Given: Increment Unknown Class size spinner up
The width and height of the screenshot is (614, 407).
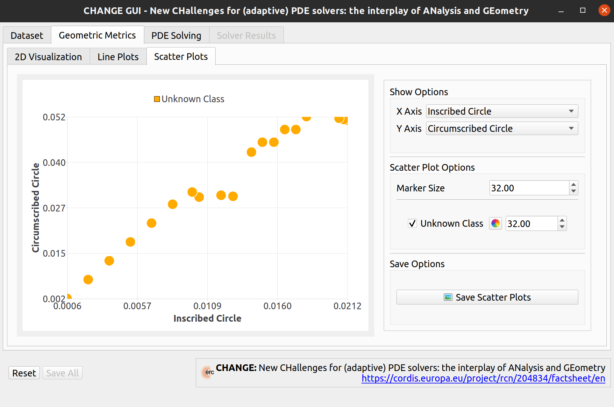Looking at the screenshot, I should click(x=562, y=220).
